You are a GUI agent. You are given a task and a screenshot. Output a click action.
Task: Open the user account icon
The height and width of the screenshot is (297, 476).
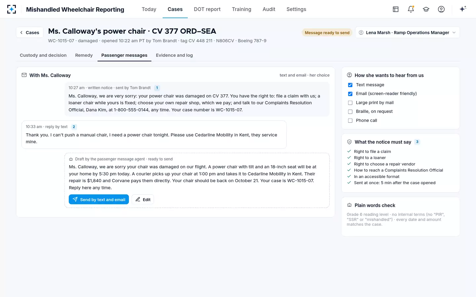[x=441, y=9]
